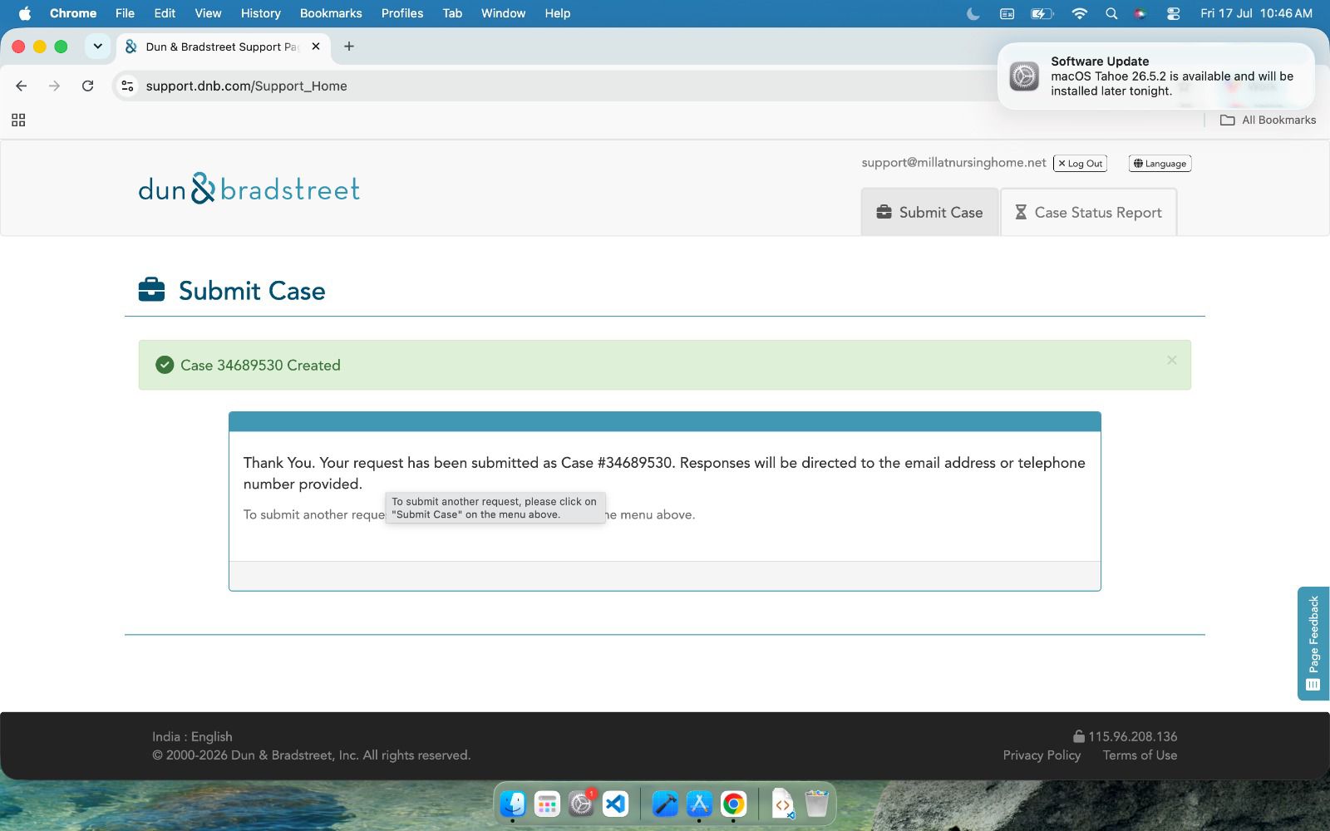
Task: Launch Xcode from the Dock
Action: click(665, 804)
